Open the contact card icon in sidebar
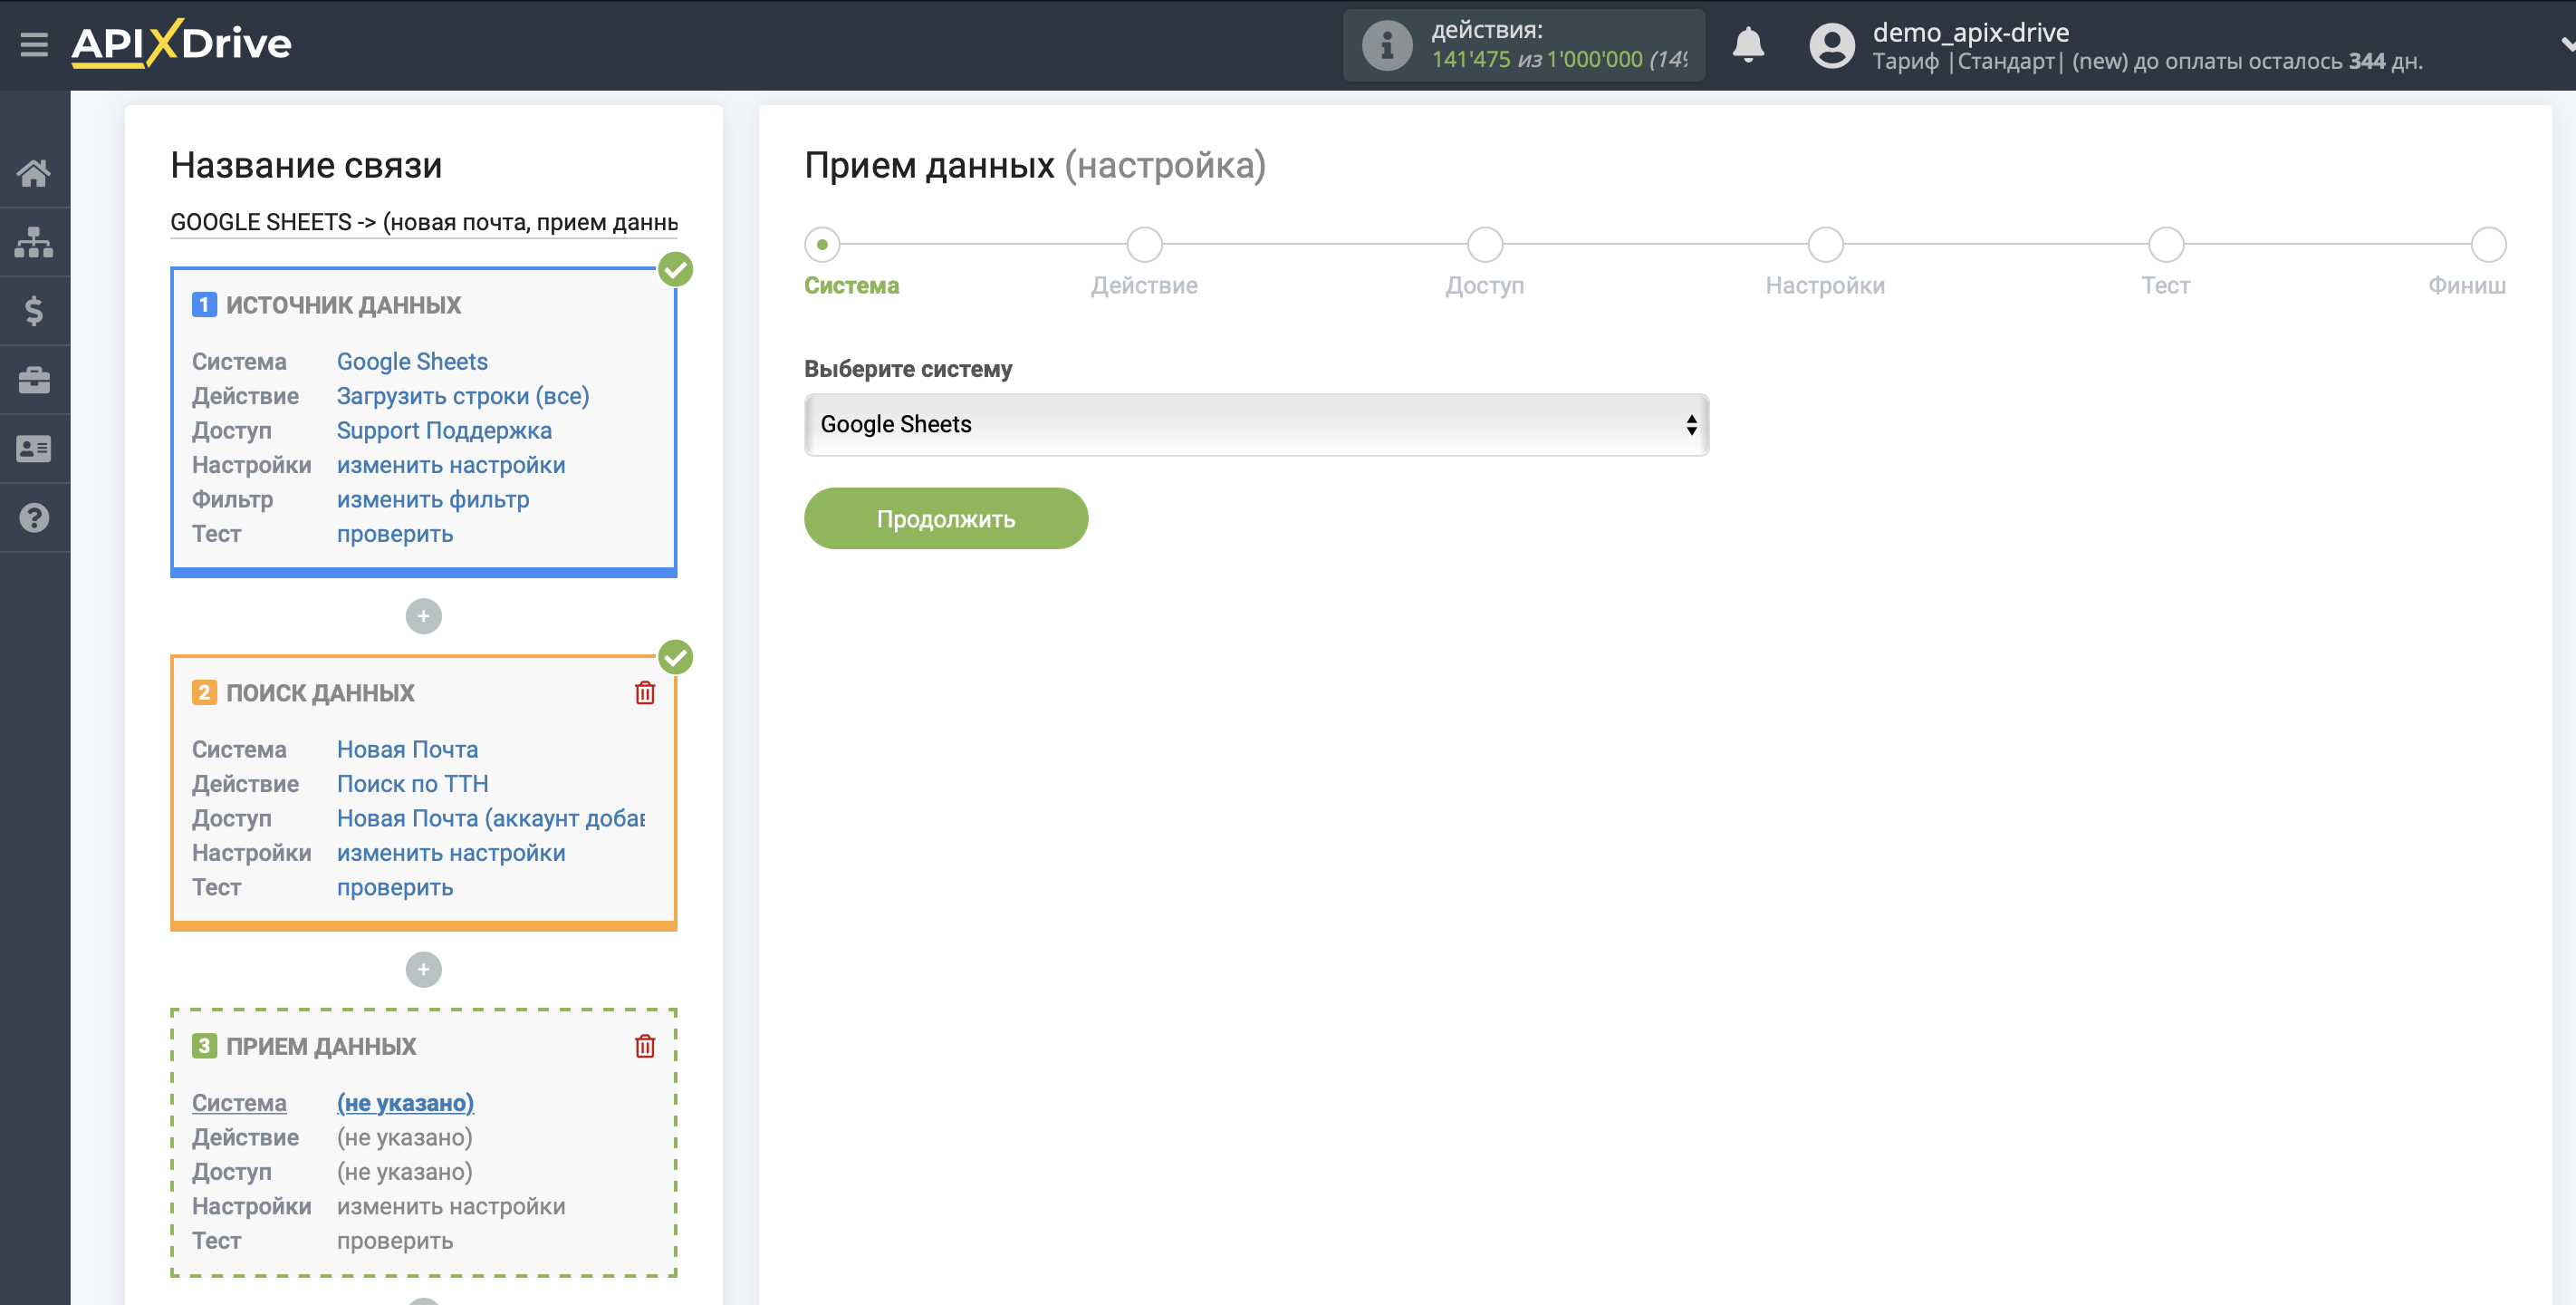2576x1305 pixels. [x=34, y=449]
